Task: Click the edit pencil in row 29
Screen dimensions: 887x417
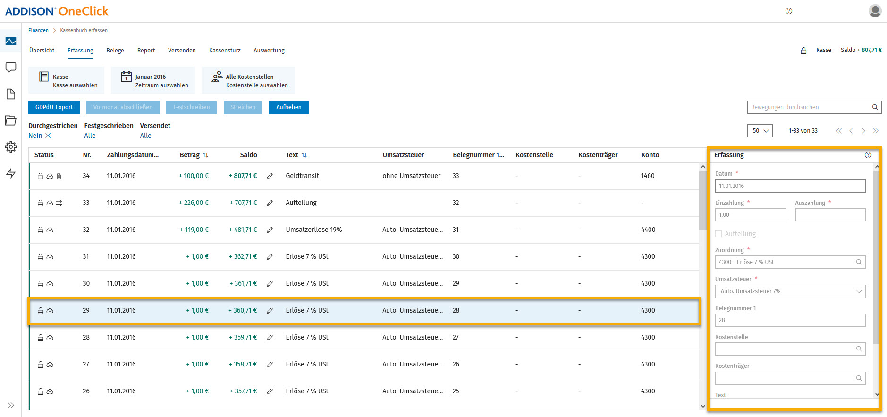Action: coord(270,311)
